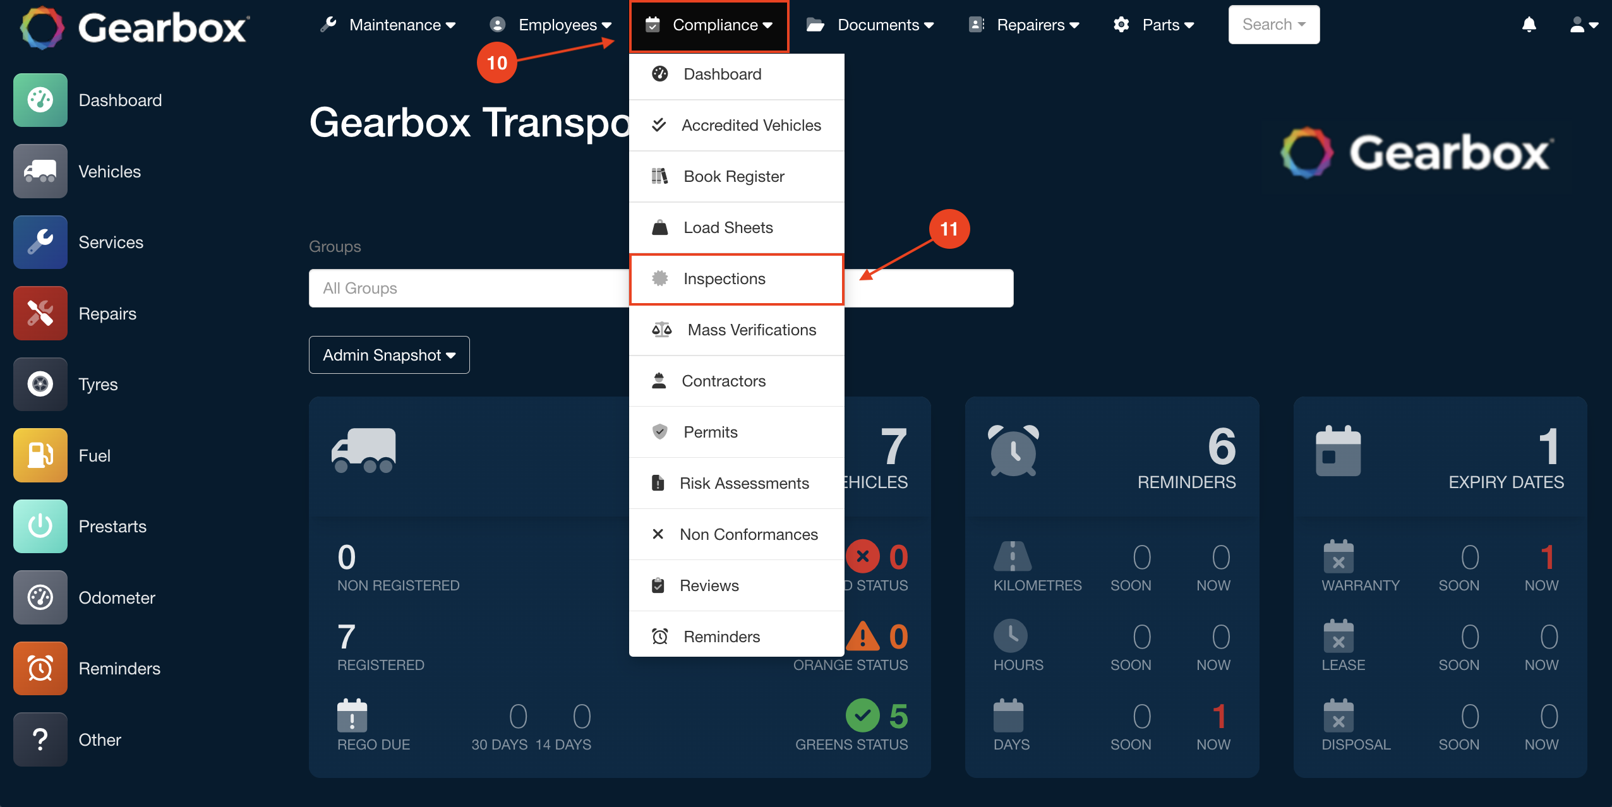Go to Repairs via sidebar label
The height and width of the screenshot is (807, 1612).
pyautogui.click(x=107, y=313)
